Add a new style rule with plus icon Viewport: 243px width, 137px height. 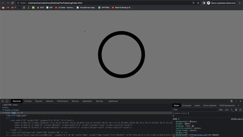click(x=232, y=110)
